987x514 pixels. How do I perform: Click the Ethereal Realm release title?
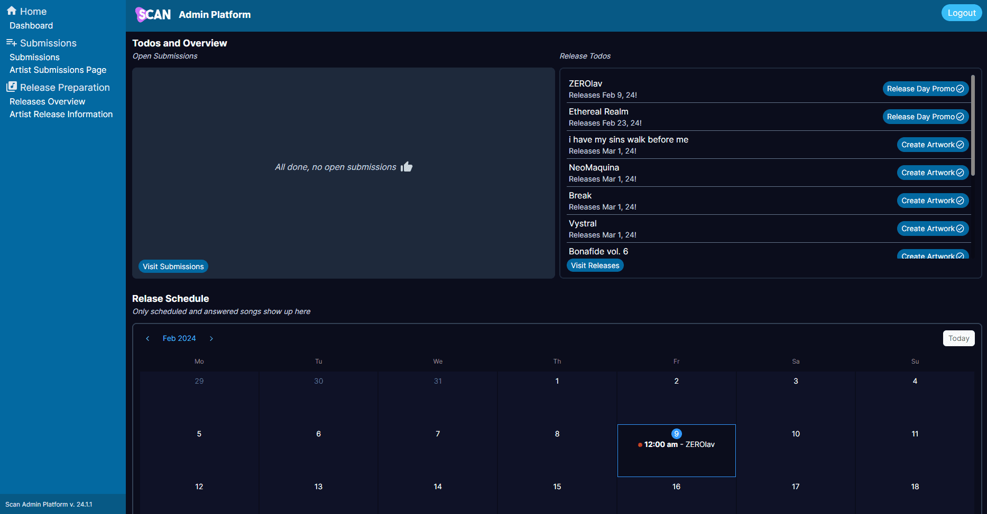click(598, 111)
